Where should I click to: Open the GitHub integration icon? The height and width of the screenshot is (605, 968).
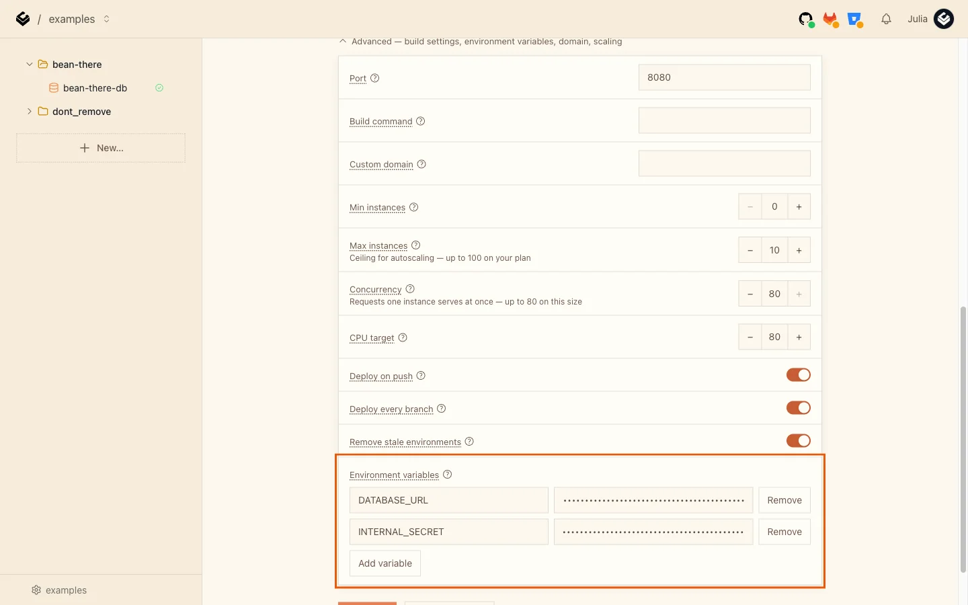(x=806, y=19)
